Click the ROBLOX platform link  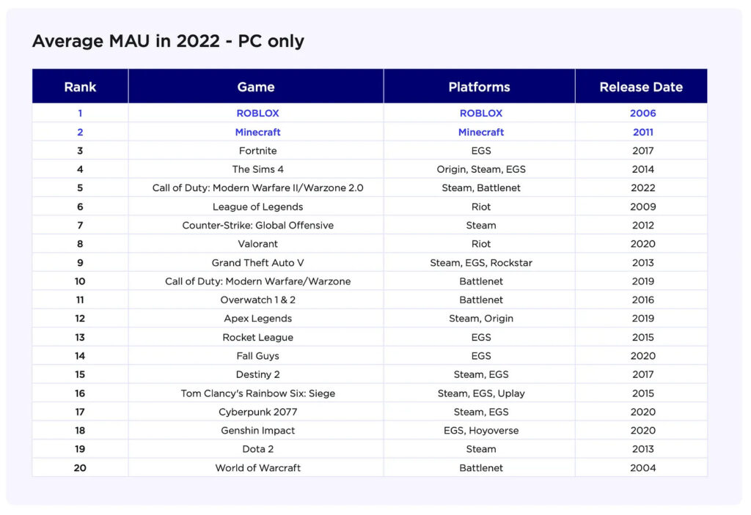480,114
